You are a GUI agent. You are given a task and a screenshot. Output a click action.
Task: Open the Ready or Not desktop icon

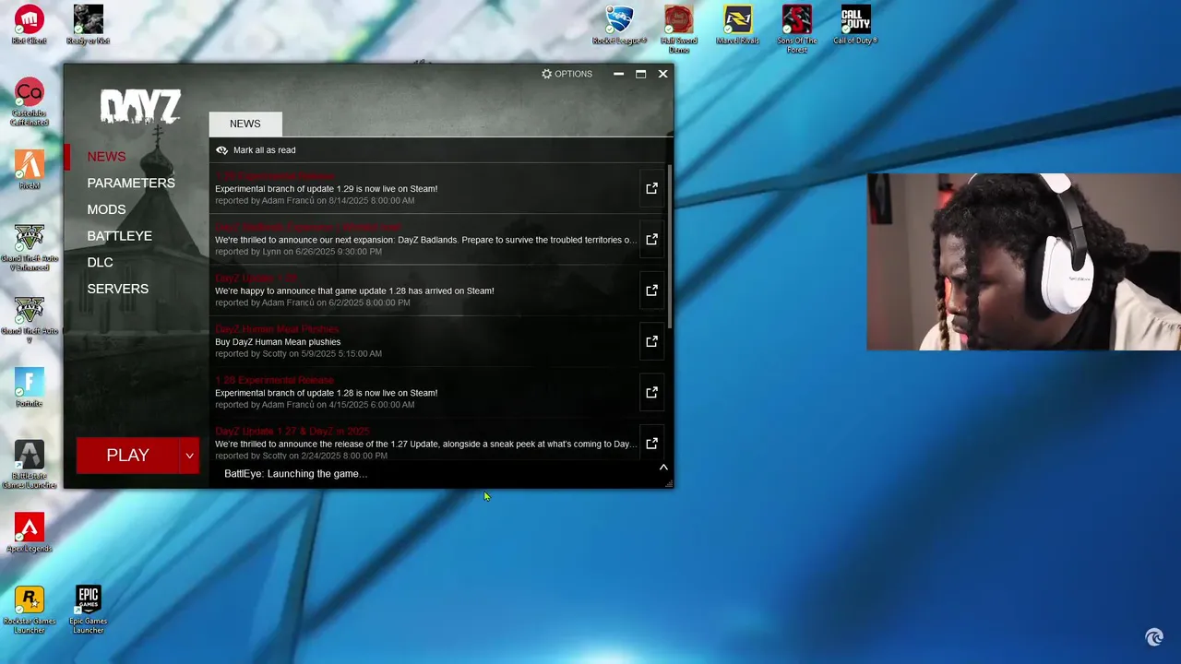(x=89, y=25)
